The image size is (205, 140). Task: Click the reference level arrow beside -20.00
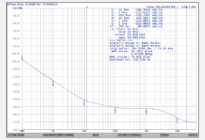pyautogui.click(x=21, y=8)
